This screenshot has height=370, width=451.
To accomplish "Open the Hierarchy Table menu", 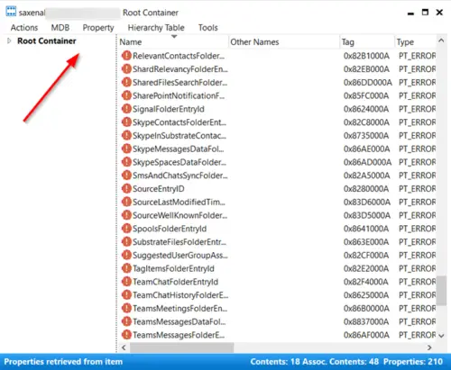I will click(156, 28).
